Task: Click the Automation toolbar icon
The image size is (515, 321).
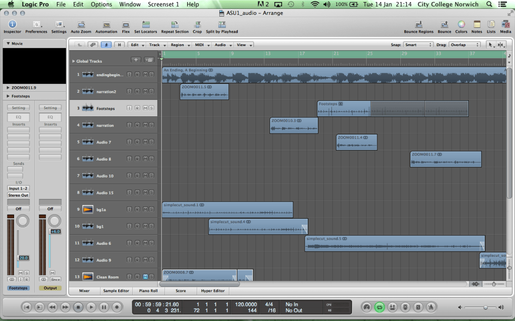Action: click(106, 25)
